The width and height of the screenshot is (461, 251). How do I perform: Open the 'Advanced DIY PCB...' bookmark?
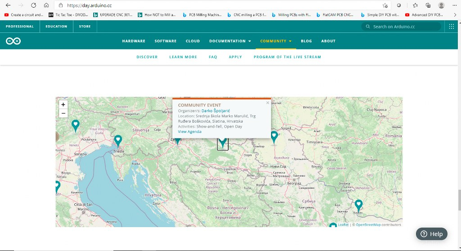coord(424,15)
